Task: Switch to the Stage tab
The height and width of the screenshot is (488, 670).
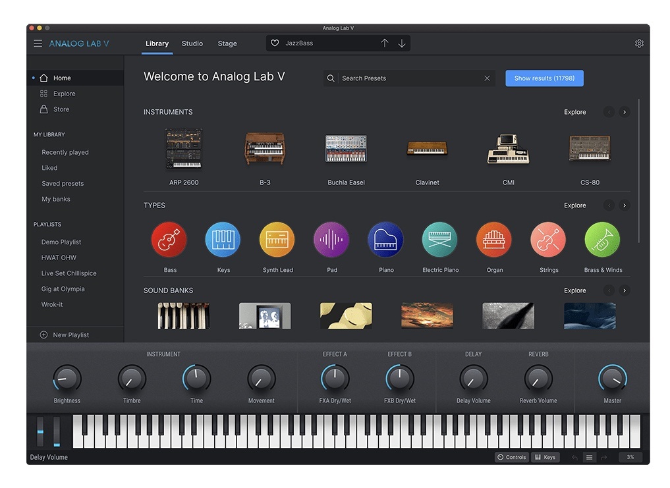Action: click(227, 43)
